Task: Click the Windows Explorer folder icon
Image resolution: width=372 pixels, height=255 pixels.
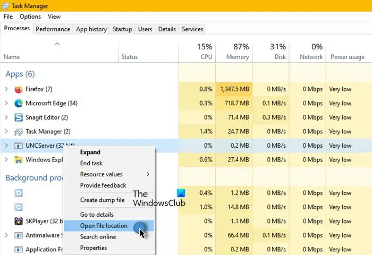Action: (x=19, y=160)
